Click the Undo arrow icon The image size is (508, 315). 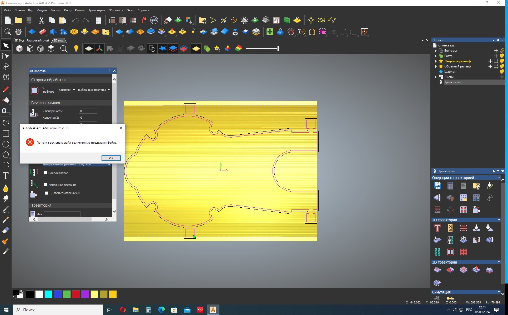point(75,20)
